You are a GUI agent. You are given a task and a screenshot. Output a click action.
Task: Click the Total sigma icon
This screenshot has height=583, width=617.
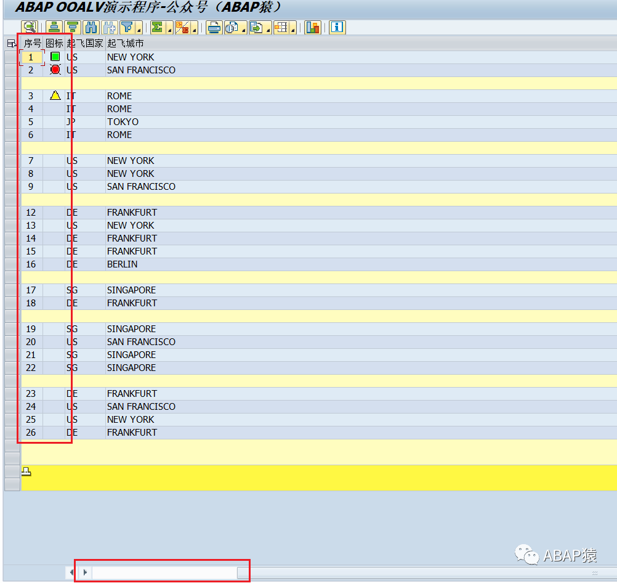pos(158,28)
